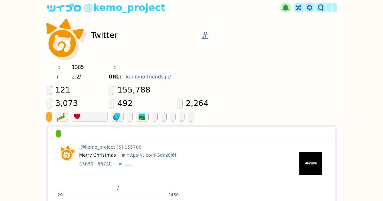Select the red heart tab
383x201 pixels.
[89, 117]
